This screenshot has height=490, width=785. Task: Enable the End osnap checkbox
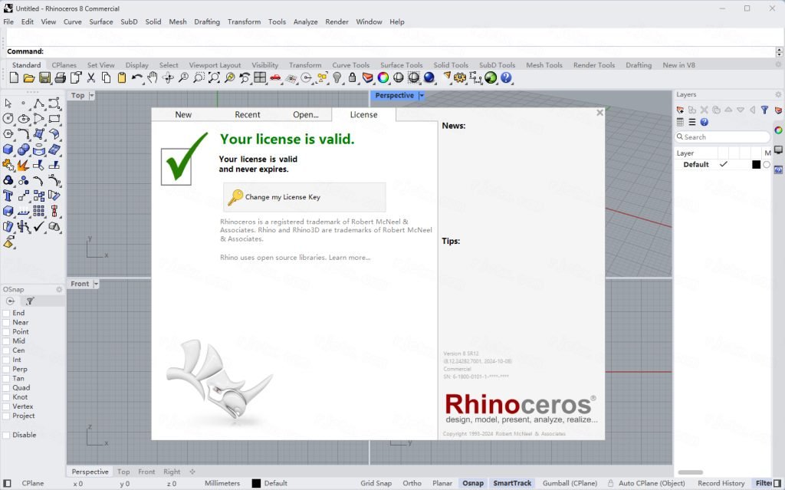click(x=6, y=313)
